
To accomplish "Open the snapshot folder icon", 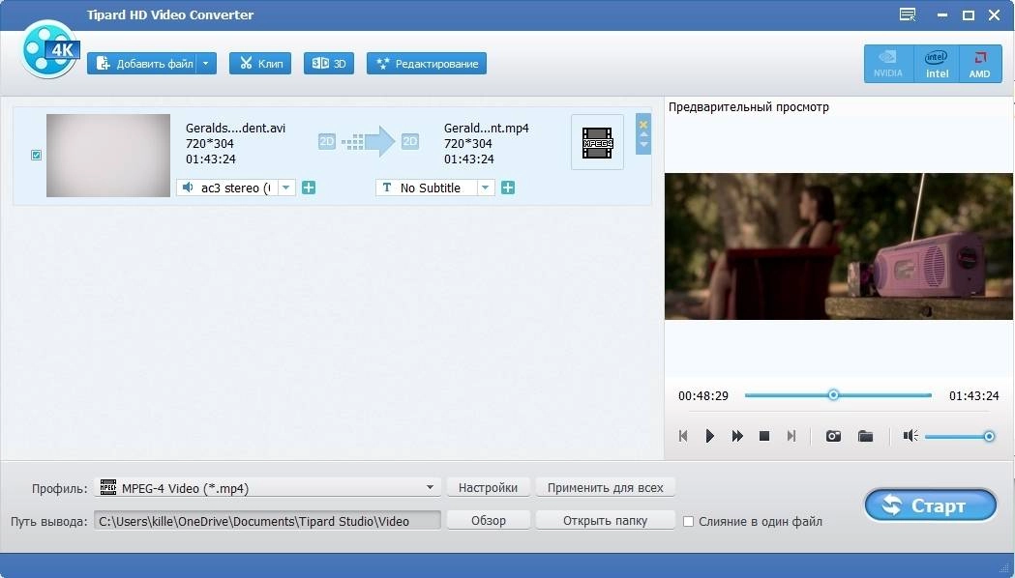I will point(865,436).
